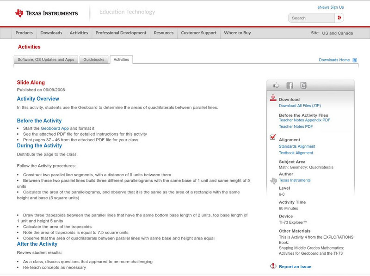Open the Activities nav menu
This screenshot has height=276, width=370.
pos(79,33)
